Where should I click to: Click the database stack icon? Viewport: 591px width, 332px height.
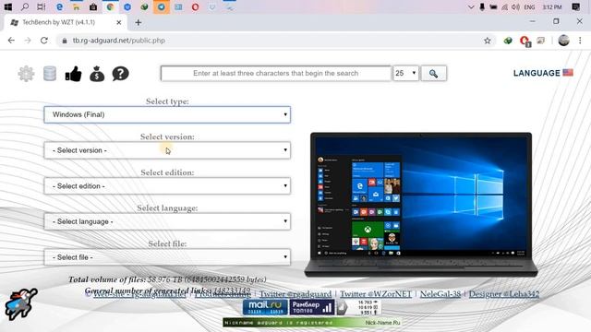50,74
